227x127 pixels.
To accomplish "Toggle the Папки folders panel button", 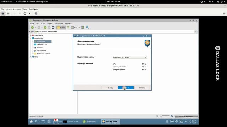I will pos(61,28).
